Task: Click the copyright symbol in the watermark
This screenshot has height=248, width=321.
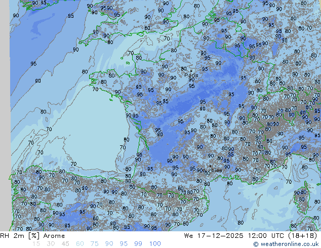Action: [x=256, y=244]
